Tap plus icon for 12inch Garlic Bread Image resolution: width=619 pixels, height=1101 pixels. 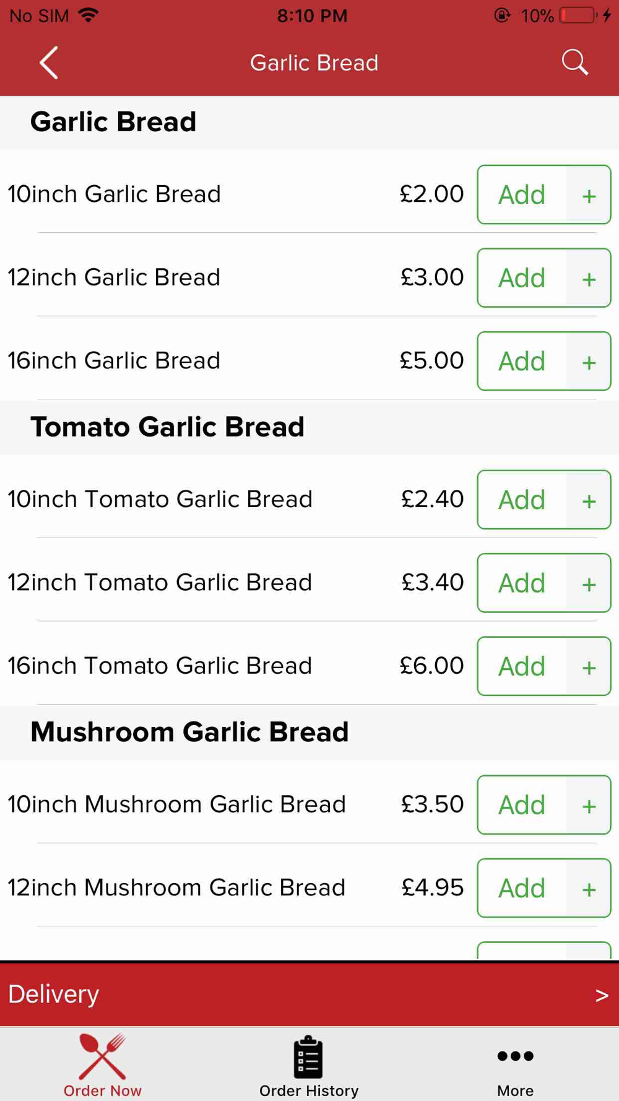pyautogui.click(x=589, y=278)
